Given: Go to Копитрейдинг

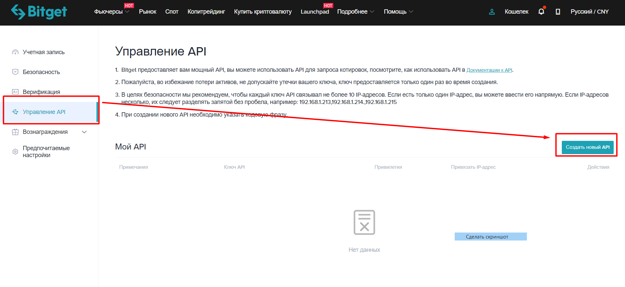Looking at the screenshot, I should 206,12.
